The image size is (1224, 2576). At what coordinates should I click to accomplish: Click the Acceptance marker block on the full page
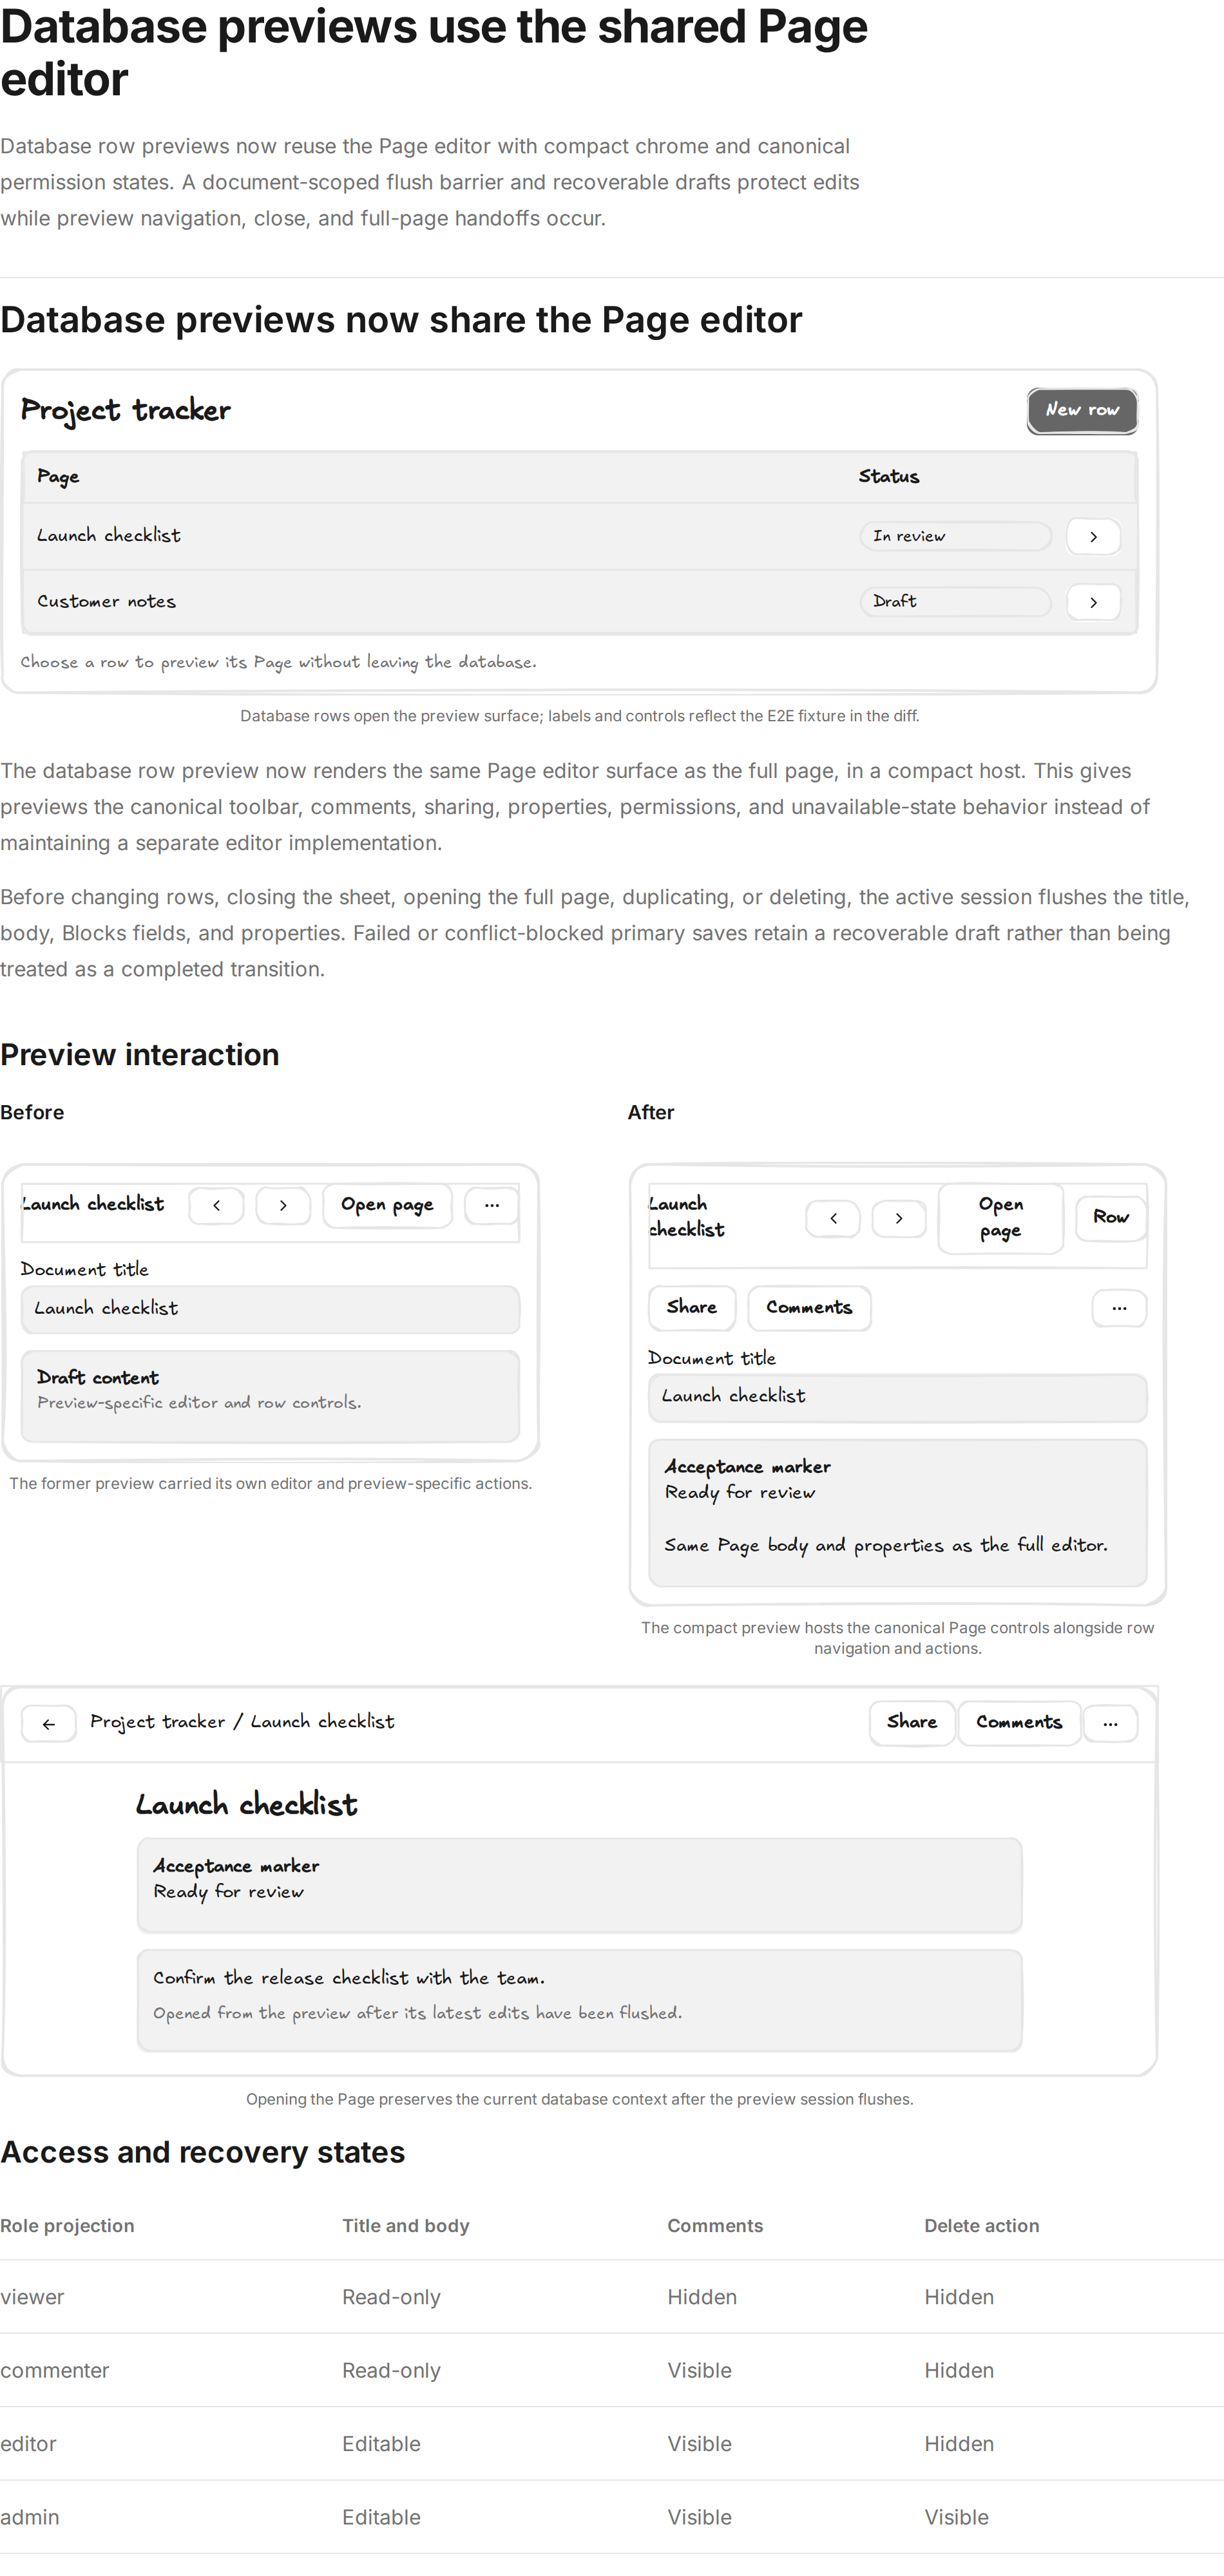[579, 1885]
